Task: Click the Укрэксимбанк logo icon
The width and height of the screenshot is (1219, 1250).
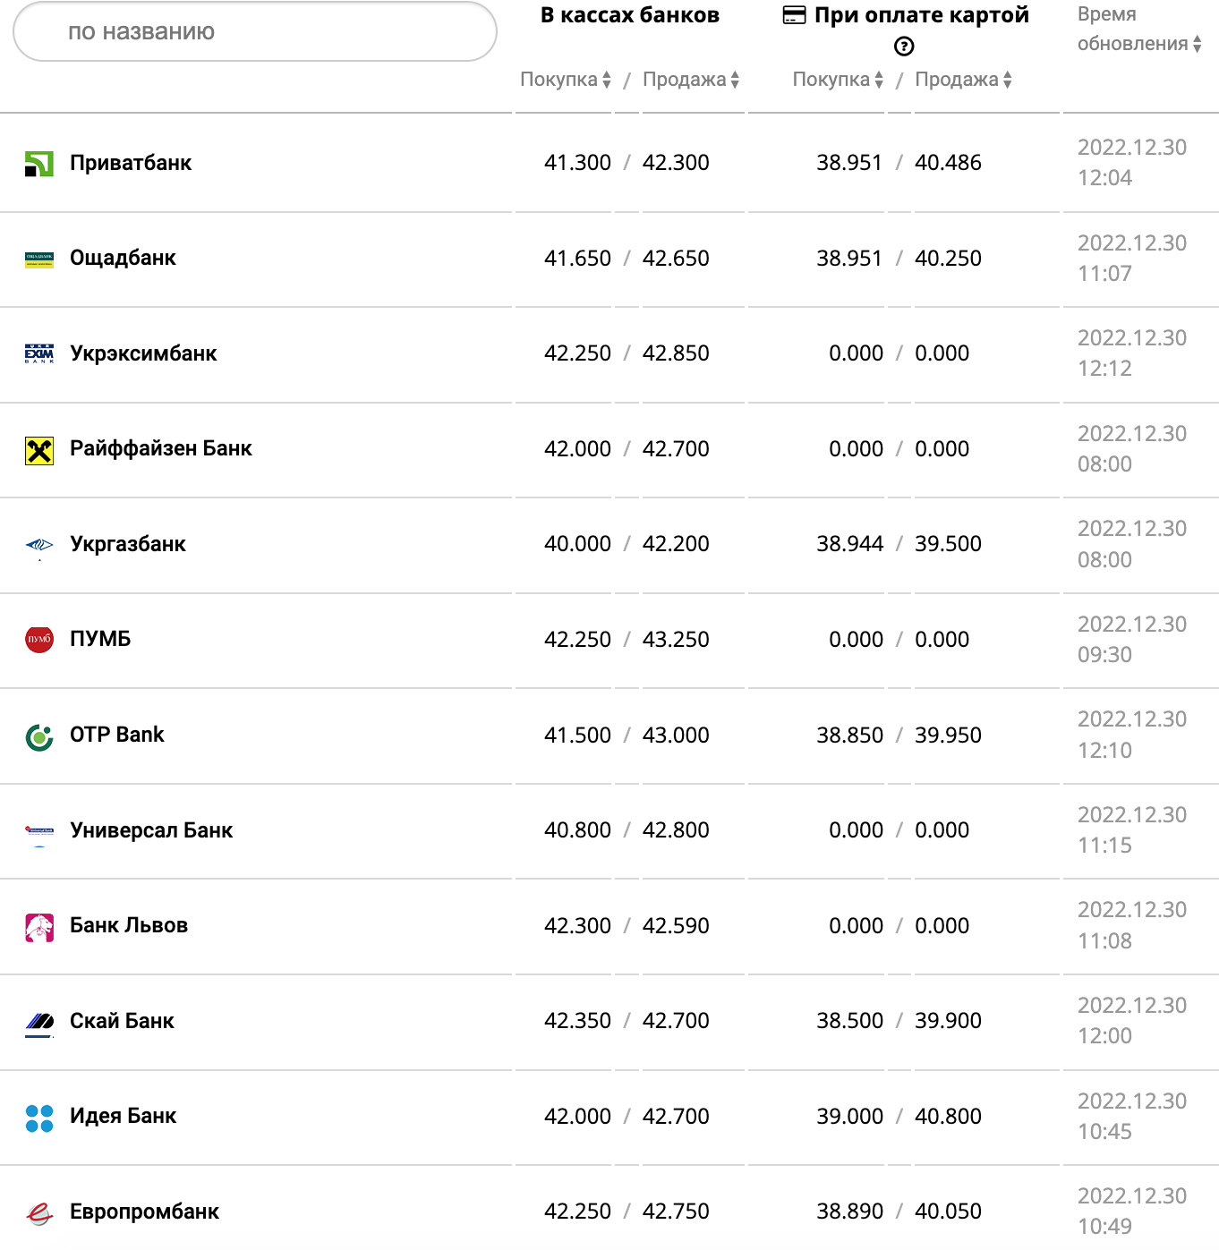Action: click(39, 354)
